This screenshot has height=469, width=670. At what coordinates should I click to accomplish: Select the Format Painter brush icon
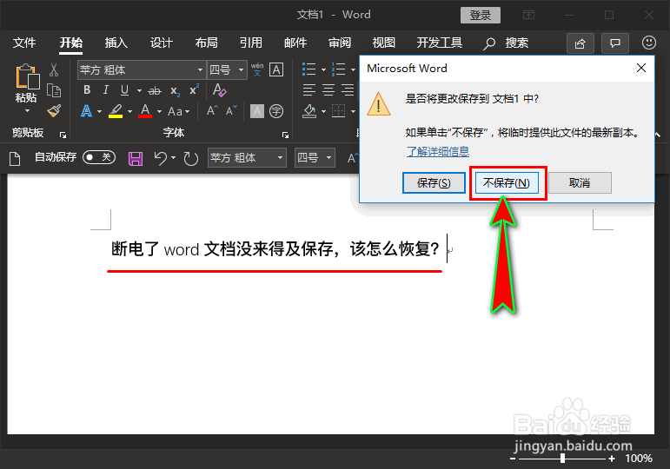click(54, 111)
